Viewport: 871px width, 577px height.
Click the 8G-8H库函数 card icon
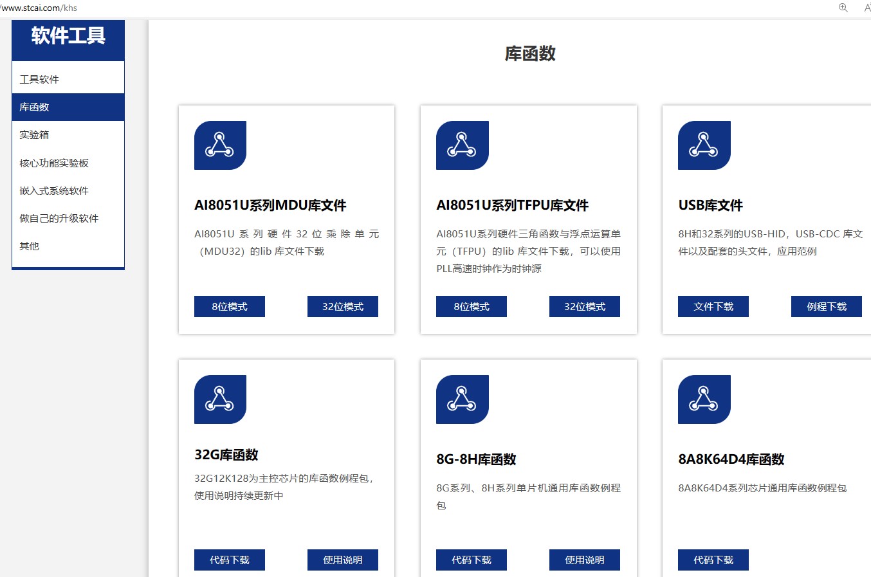coord(462,399)
